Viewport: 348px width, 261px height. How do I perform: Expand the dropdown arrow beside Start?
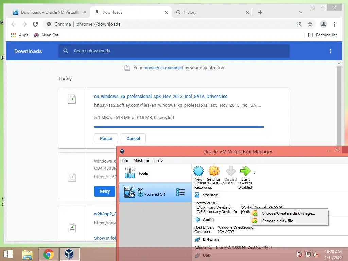tap(254, 173)
